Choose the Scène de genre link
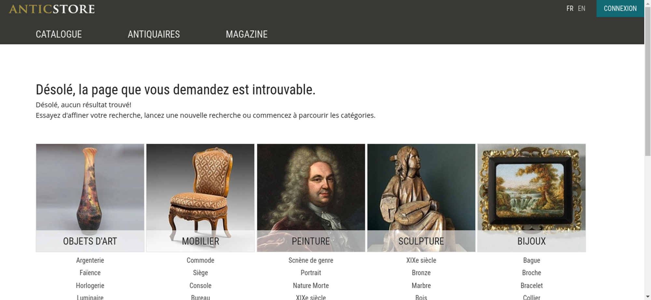Screen dimensions: 651x300 click(311, 260)
